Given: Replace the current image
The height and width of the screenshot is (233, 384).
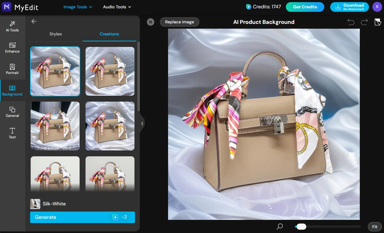Looking at the screenshot, I should 179,22.
